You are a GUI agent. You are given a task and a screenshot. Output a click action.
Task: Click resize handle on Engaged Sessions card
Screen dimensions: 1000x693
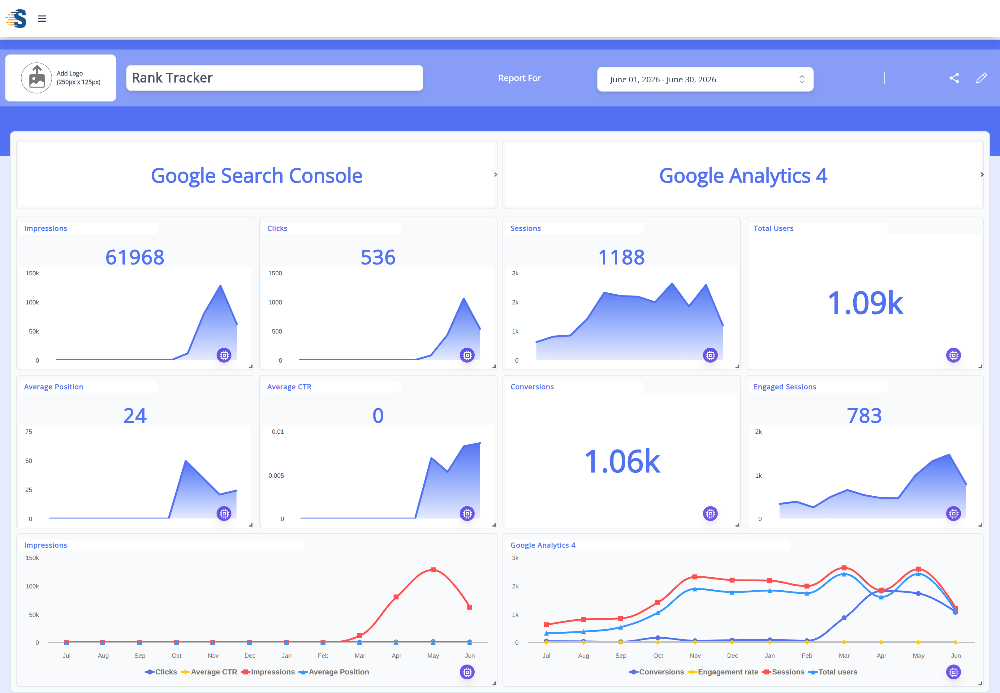(x=981, y=525)
